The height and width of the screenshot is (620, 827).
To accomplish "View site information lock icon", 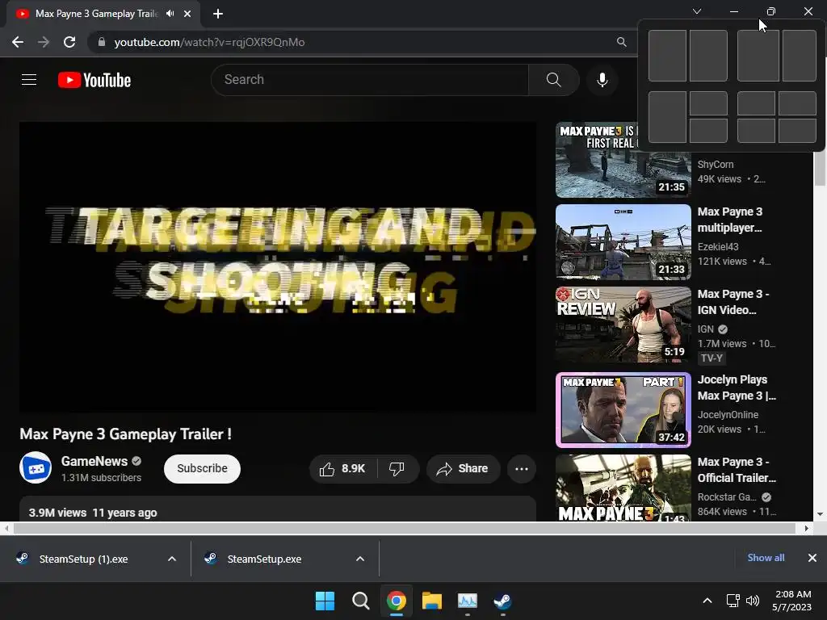I will [102, 42].
